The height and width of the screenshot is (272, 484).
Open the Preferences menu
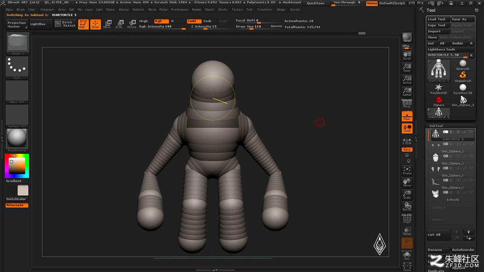[179, 10]
